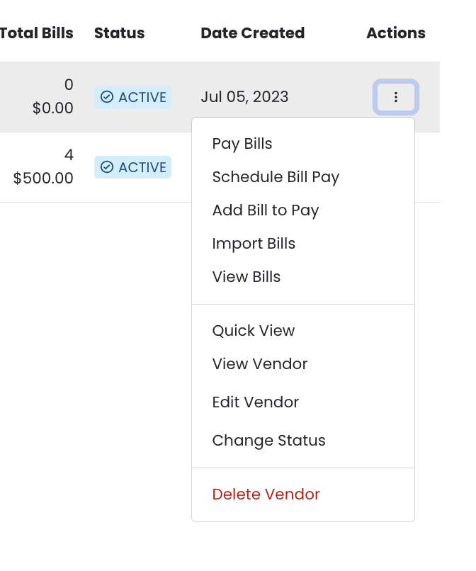The width and height of the screenshot is (476, 571).
Task: Open Change Status option
Action: pyautogui.click(x=268, y=441)
